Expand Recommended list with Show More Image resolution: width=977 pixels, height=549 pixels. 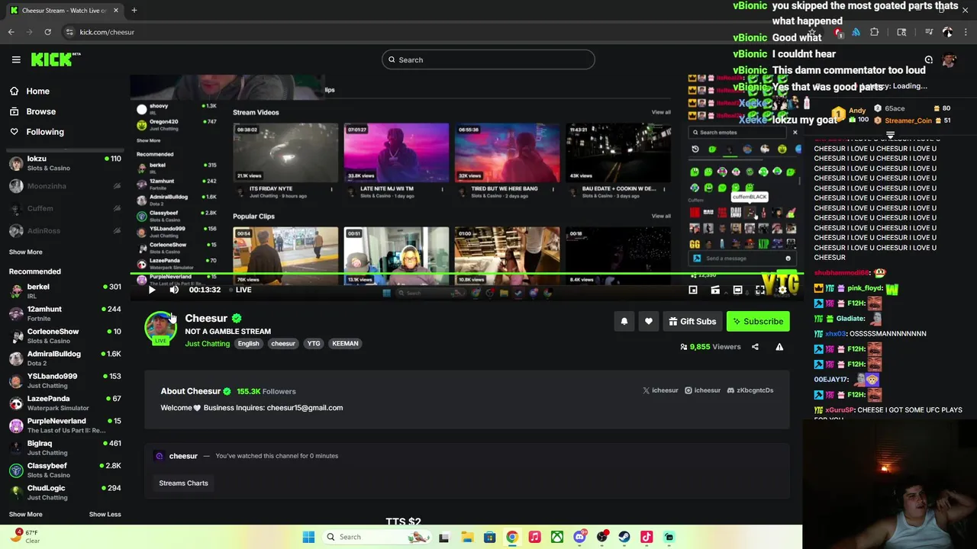click(x=25, y=515)
